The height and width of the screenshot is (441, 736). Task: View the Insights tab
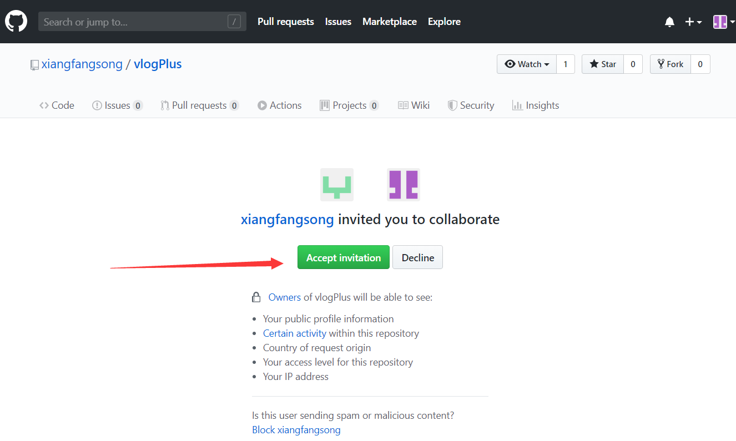tap(536, 105)
